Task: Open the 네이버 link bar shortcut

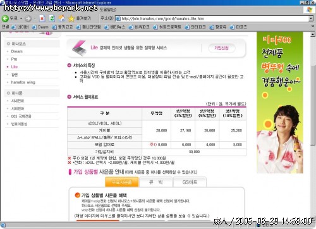Action: tap(20, 27)
